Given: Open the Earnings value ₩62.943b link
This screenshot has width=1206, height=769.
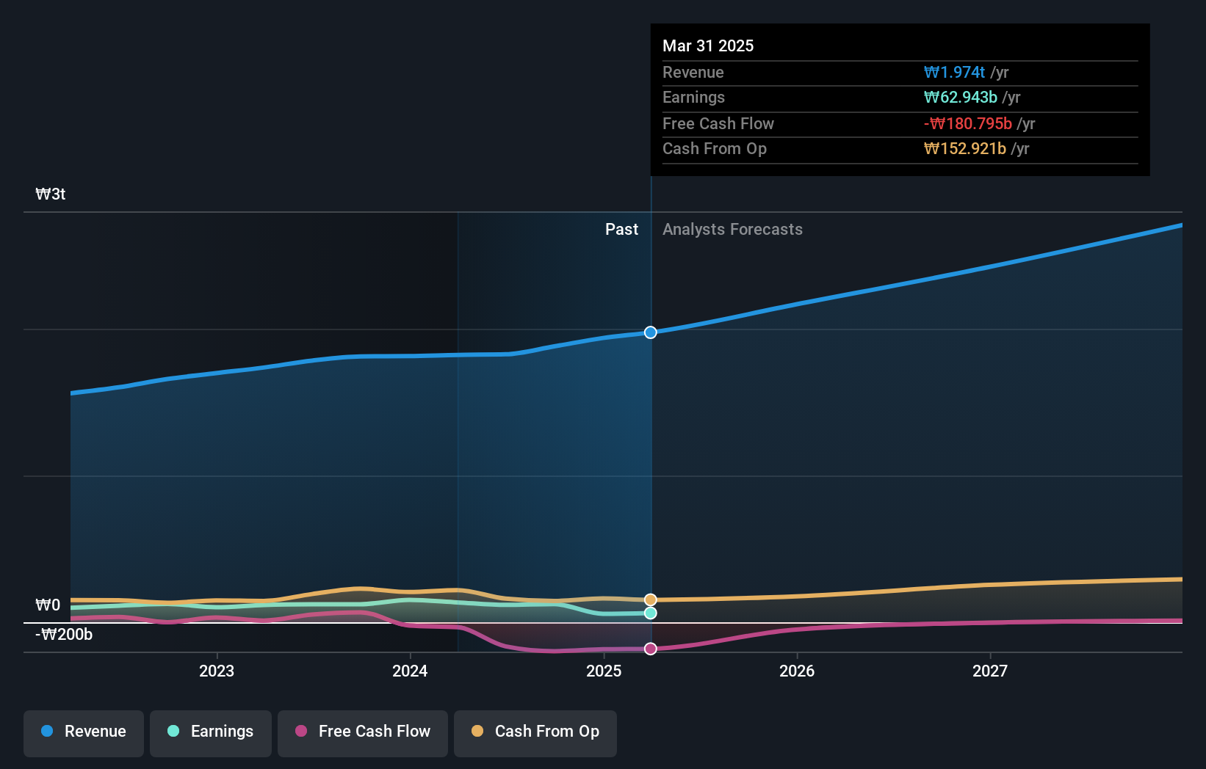Looking at the screenshot, I should (962, 97).
